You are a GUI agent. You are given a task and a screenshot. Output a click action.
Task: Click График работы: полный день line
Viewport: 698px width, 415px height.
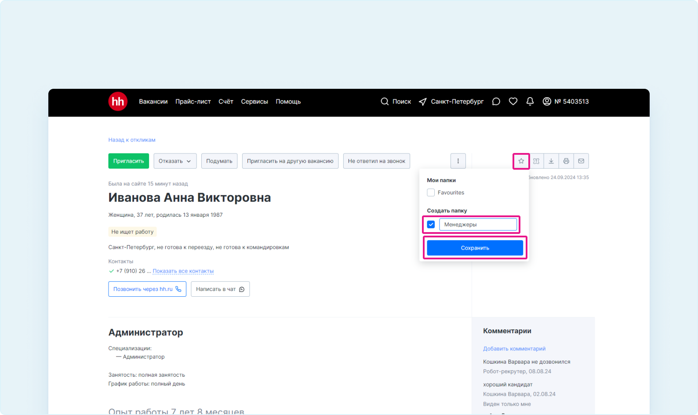click(x=147, y=384)
